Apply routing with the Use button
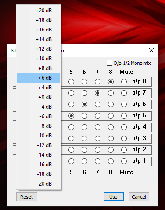Viewport: 165px width, 210px height. 114,197
